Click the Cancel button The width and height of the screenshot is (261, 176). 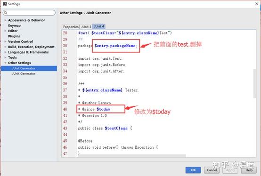pyautogui.click(x=212, y=170)
